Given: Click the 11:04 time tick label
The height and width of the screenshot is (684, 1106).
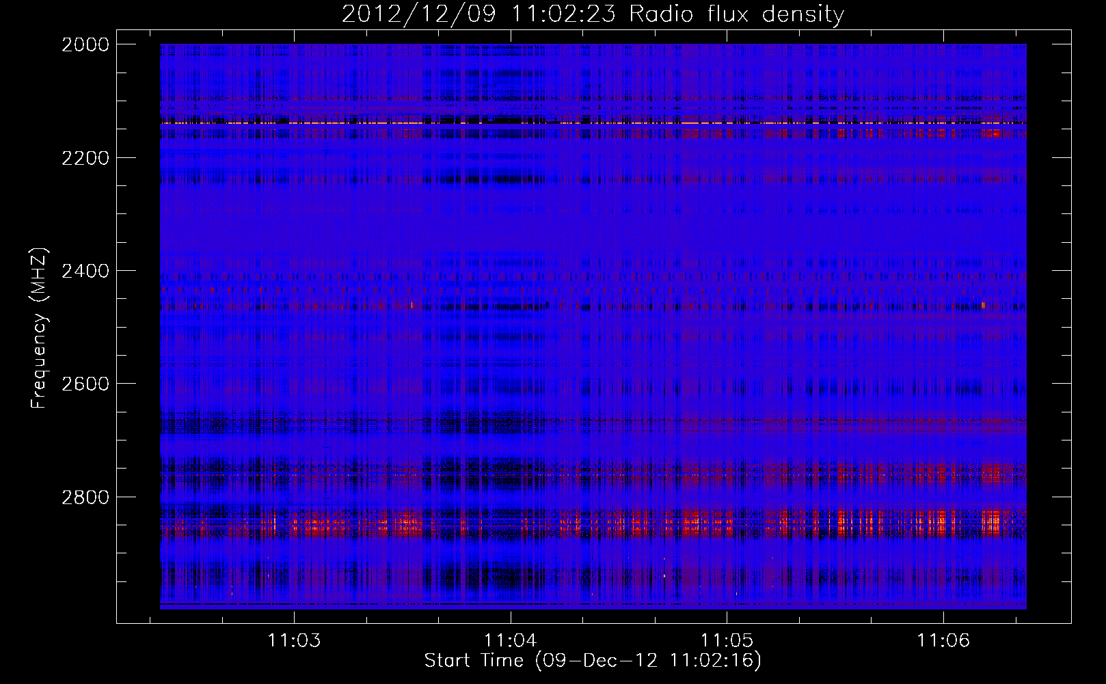Looking at the screenshot, I should click(x=511, y=640).
